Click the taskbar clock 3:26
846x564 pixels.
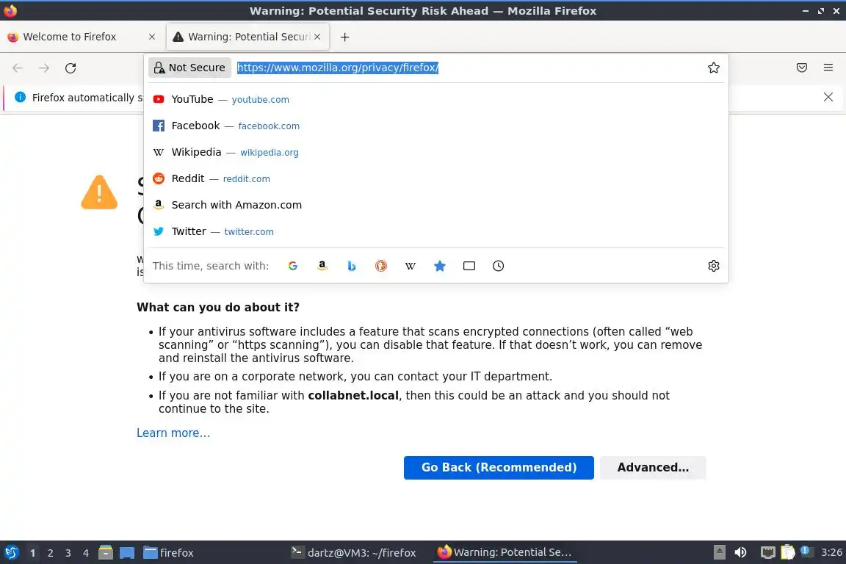point(831,553)
